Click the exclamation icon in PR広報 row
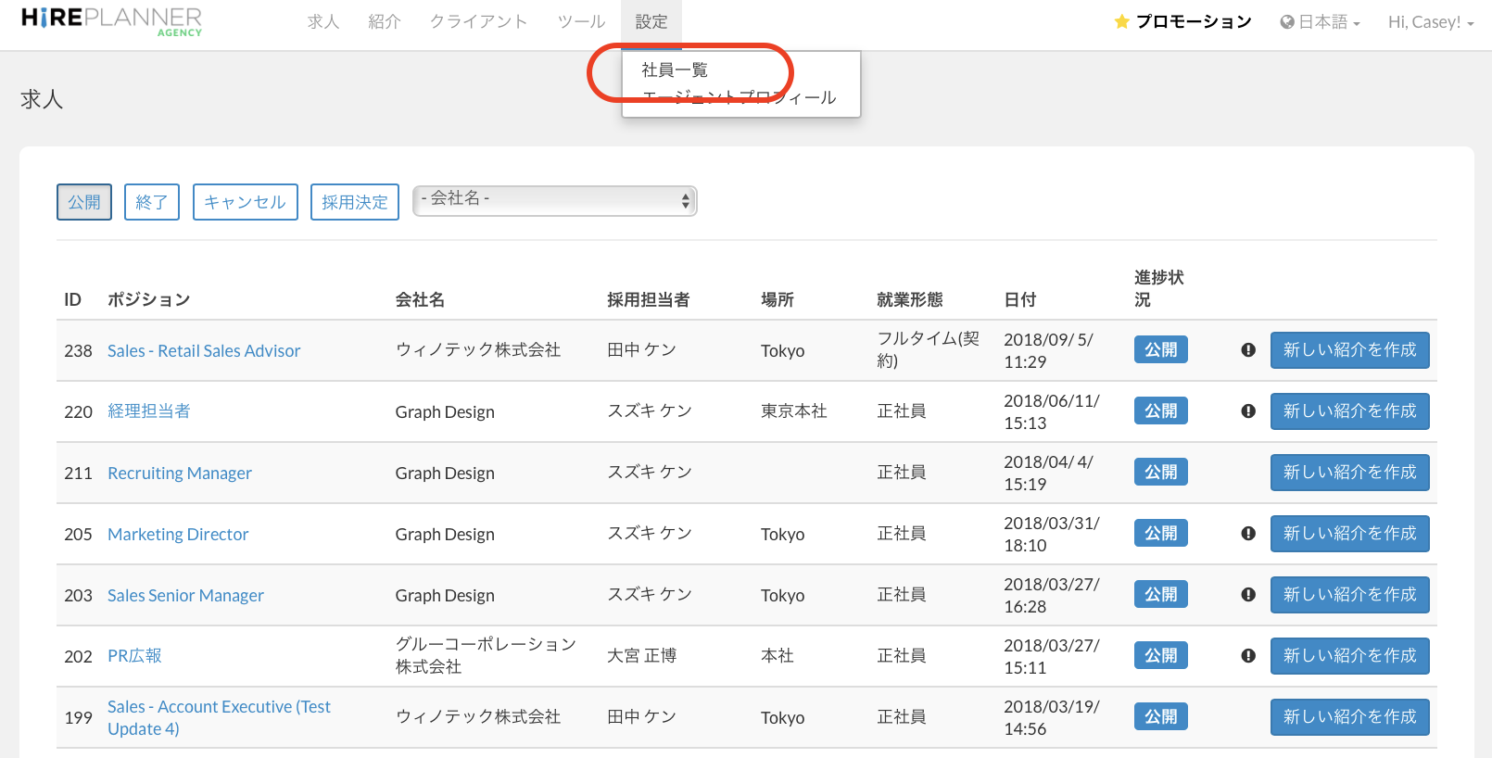 [x=1248, y=656]
